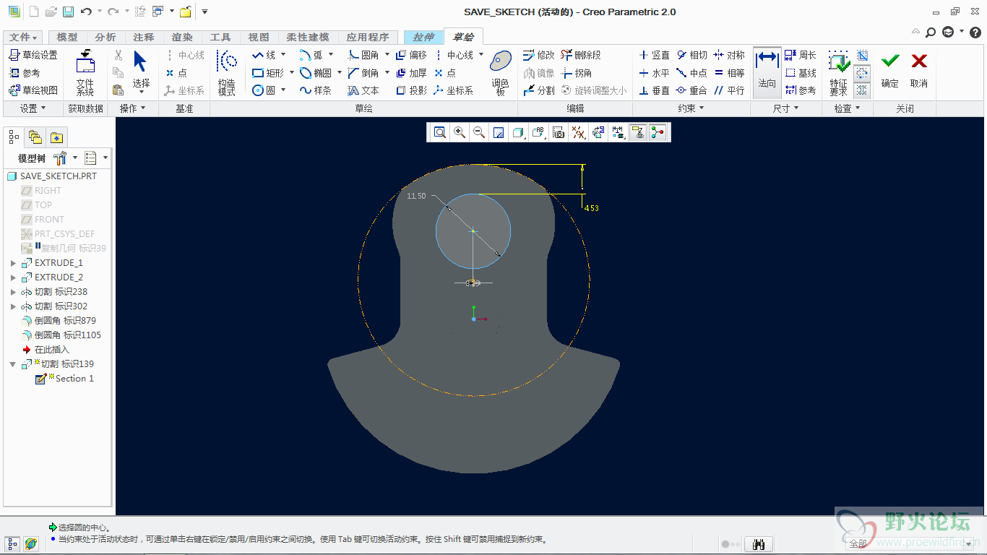
Task: Click the 删除段 (Delete Segment) tool
Action: [581, 55]
